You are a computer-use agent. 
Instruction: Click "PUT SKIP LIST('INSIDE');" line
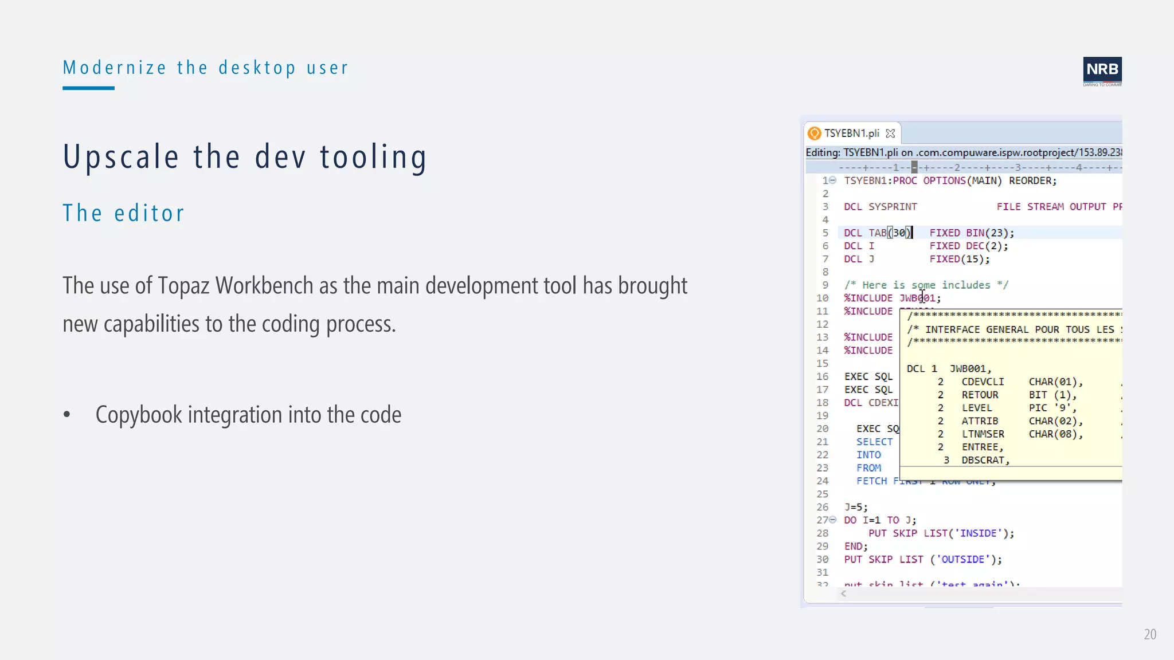pyautogui.click(x=941, y=533)
